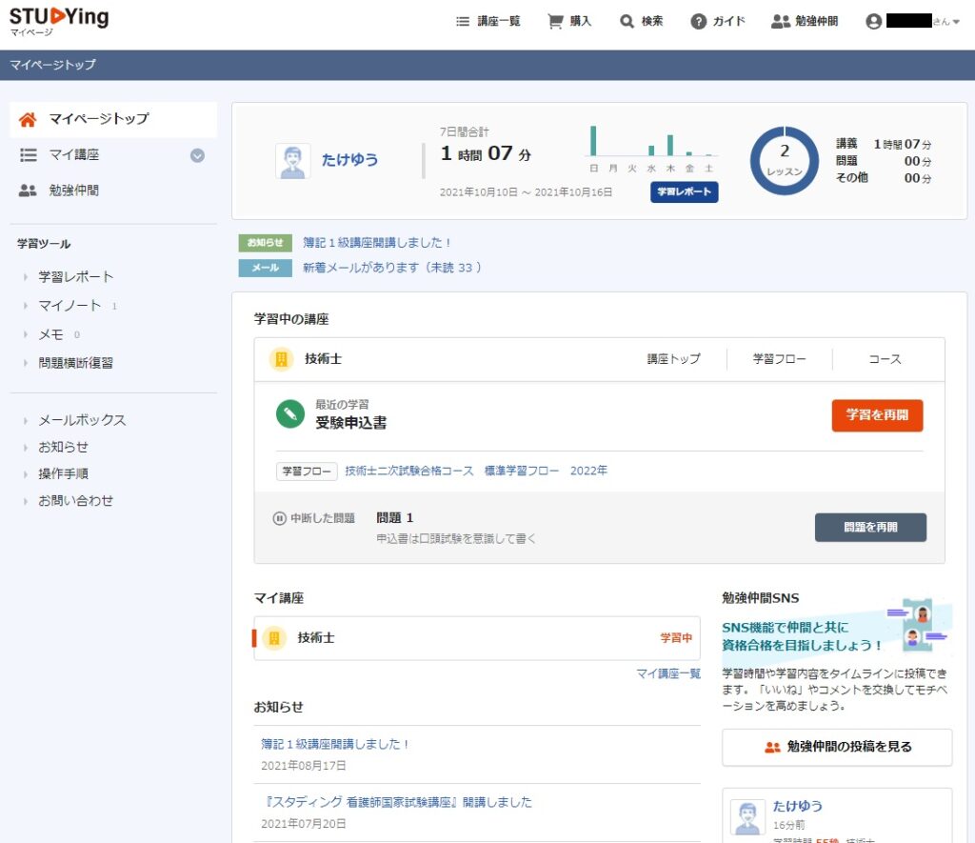Click the たけゆう avatar in the SNS post

tap(747, 817)
